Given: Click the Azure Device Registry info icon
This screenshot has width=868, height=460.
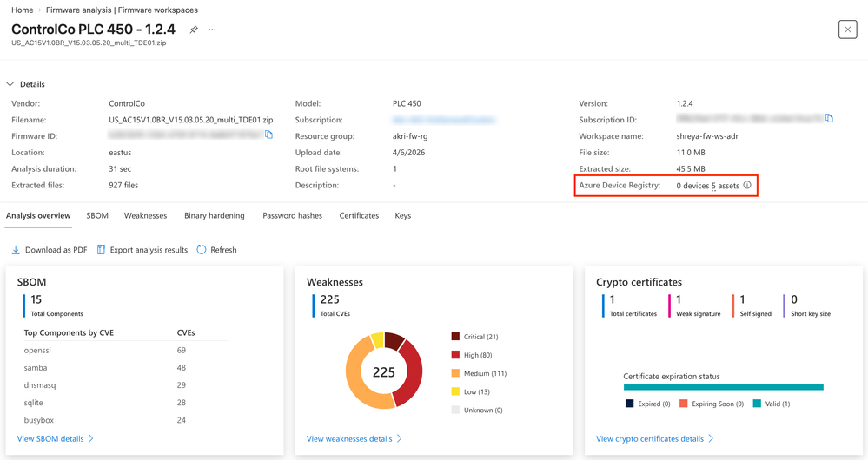Looking at the screenshot, I should 747,185.
